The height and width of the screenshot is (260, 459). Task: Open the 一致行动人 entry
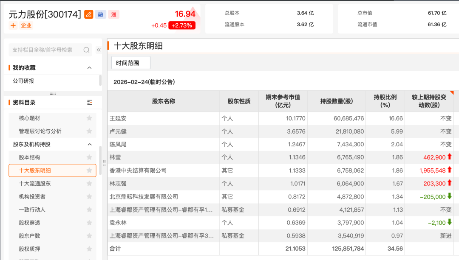click(33, 210)
